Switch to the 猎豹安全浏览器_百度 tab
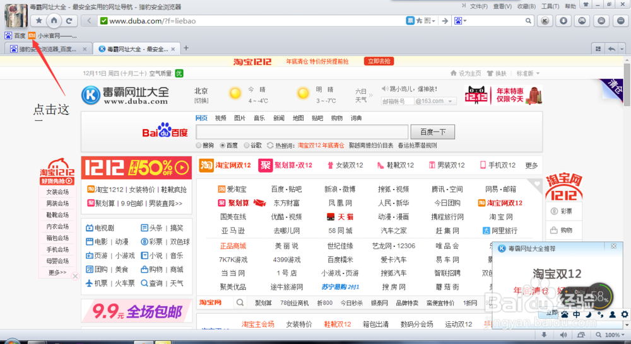Image resolution: width=631 pixels, height=344 pixels. (x=49, y=49)
